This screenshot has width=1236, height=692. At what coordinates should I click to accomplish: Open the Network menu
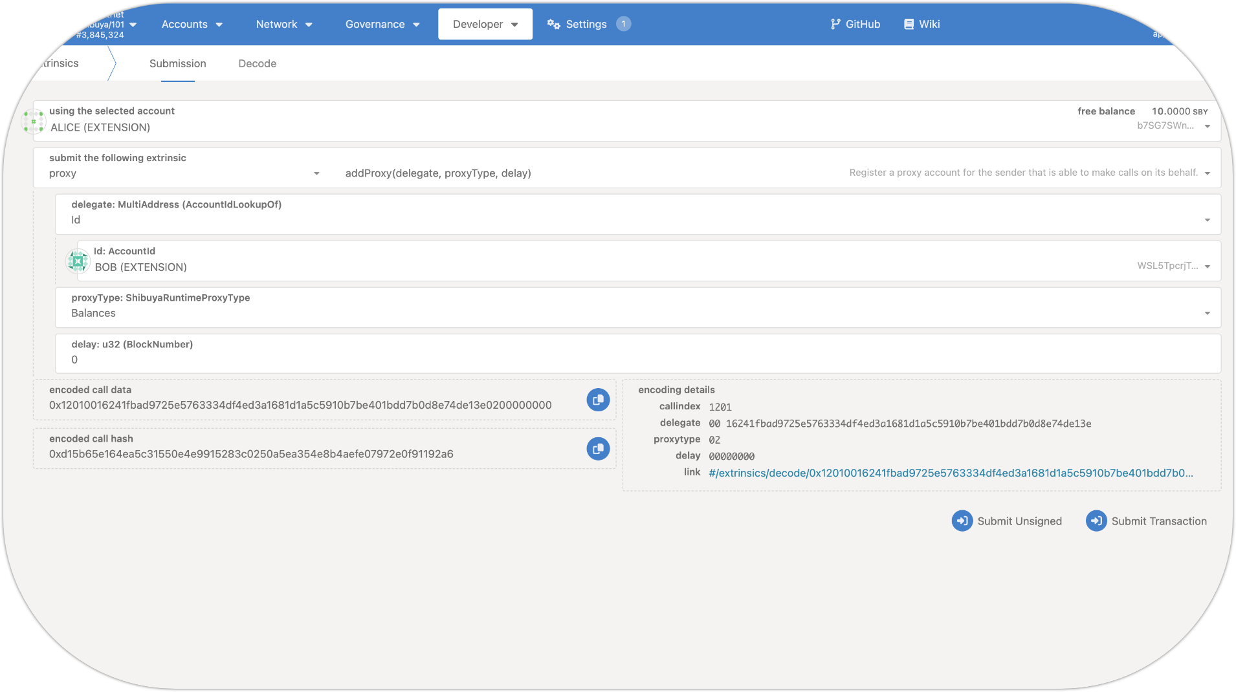[x=283, y=24]
